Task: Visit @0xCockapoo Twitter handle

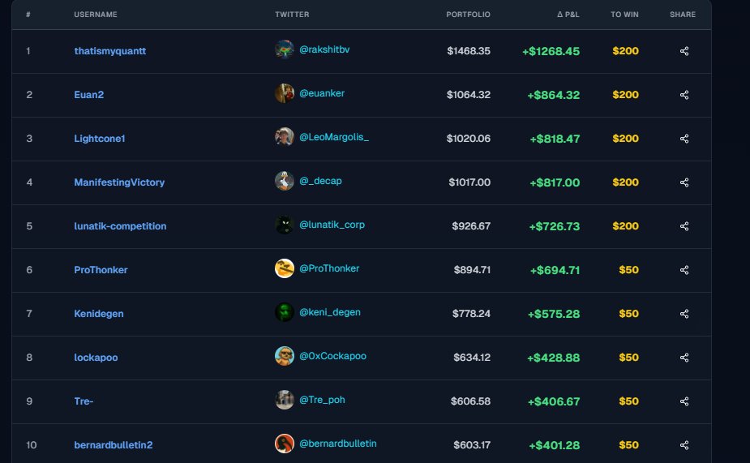Action: point(333,356)
